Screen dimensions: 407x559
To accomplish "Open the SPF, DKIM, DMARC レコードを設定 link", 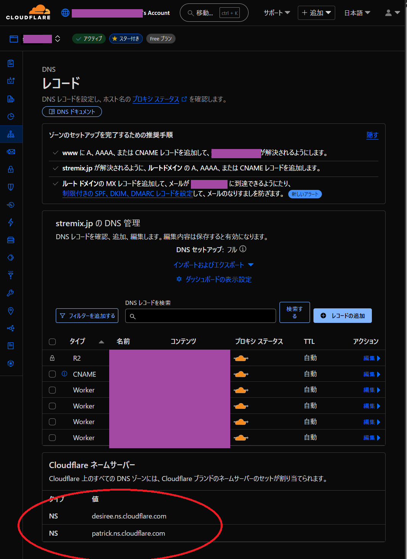I will 128,194.
